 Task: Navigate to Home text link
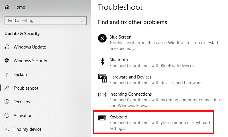tap(19, 7)
